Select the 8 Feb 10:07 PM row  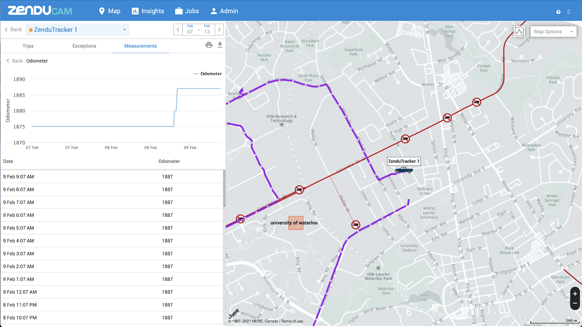[112, 318]
